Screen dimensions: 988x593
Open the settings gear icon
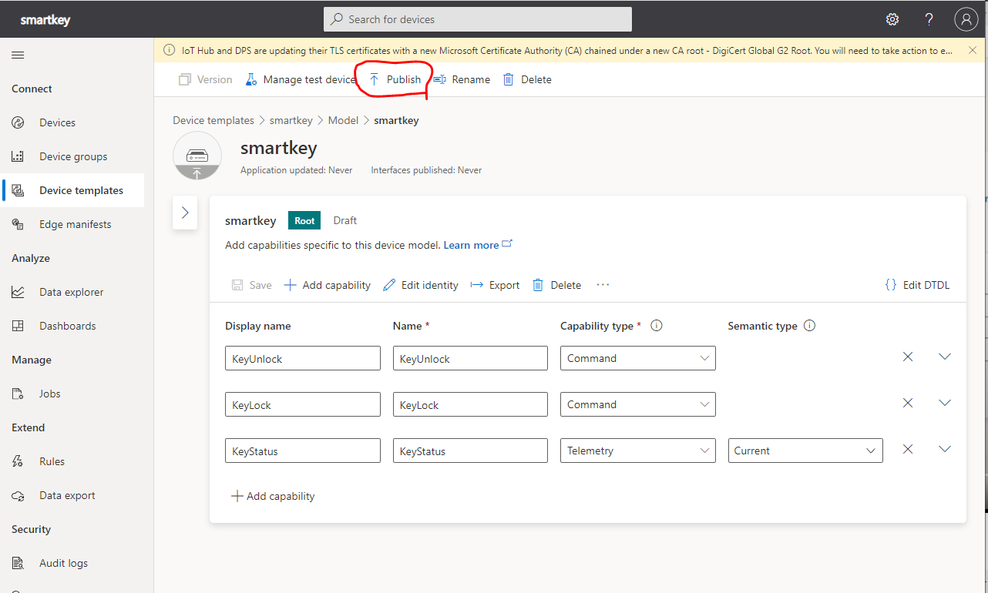coord(892,19)
